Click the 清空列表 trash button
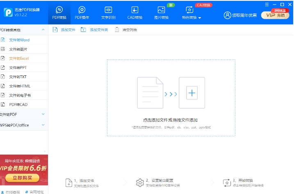Image resolution: width=294 pixels, height=194 pixels. tap(126, 30)
